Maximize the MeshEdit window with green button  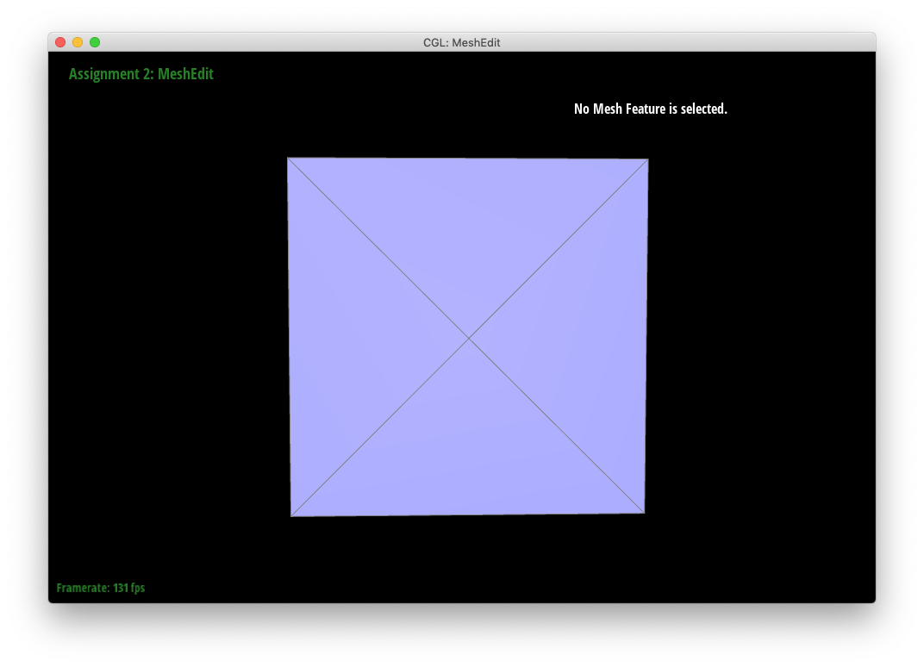95,42
